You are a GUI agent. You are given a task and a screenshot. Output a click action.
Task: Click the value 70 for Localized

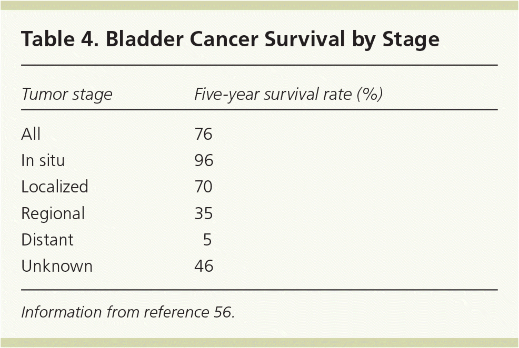(204, 187)
